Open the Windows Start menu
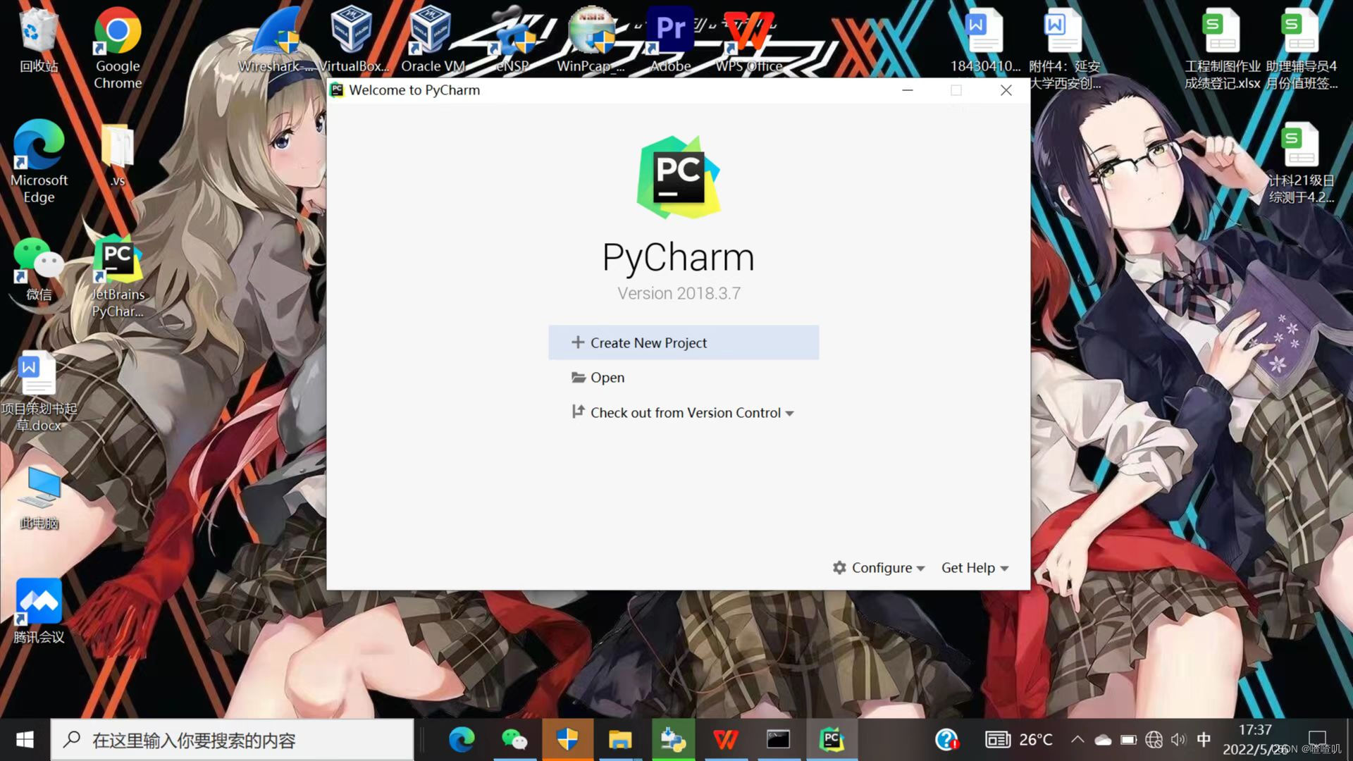This screenshot has width=1353, height=761. pyautogui.click(x=25, y=740)
